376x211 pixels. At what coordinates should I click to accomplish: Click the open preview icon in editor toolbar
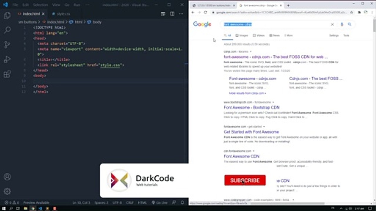pos(163,14)
